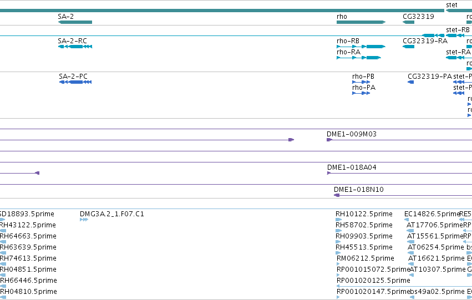Select the AT15561.5prime EST glyph
This screenshot has width=472, height=300.
pos(410,242)
